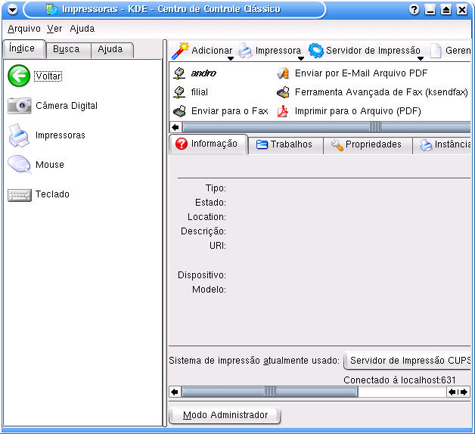Switch to the Ajuda sidebar tab
475x434 pixels.
(112, 49)
